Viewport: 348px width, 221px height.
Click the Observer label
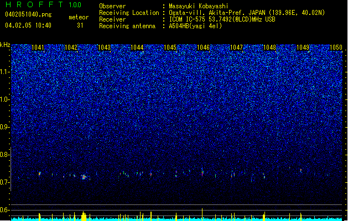112,6
